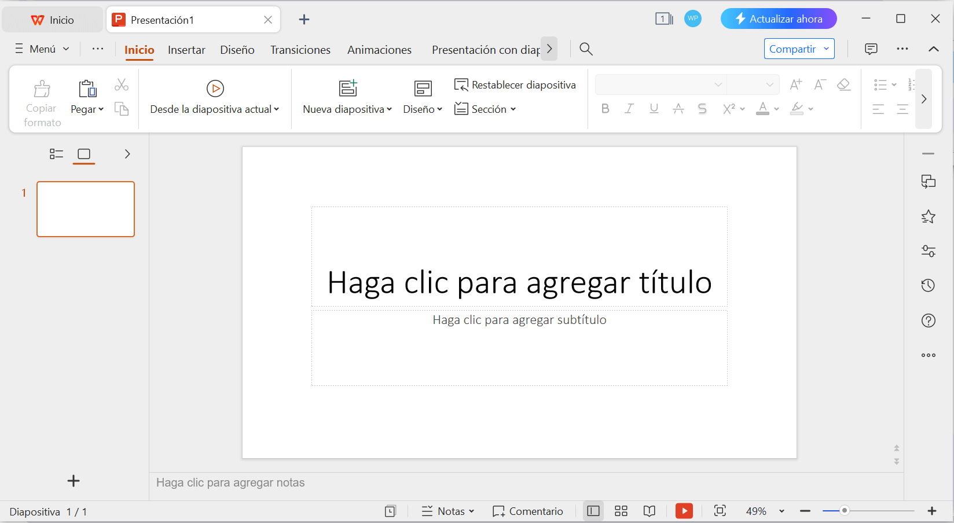This screenshot has width=954, height=523.
Task: Click the Cut scissors icon
Action: click(x=122, y=85)
